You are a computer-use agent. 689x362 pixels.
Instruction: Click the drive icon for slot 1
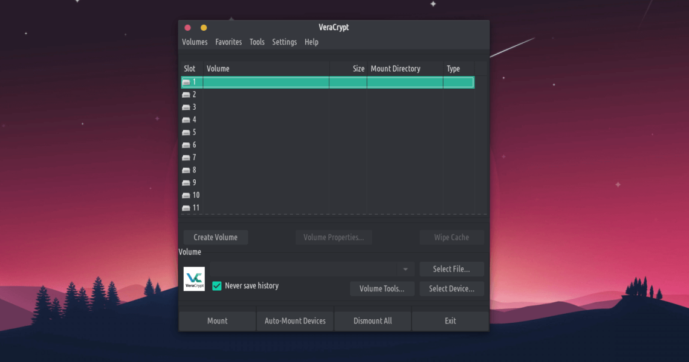(x=187, y=82)
